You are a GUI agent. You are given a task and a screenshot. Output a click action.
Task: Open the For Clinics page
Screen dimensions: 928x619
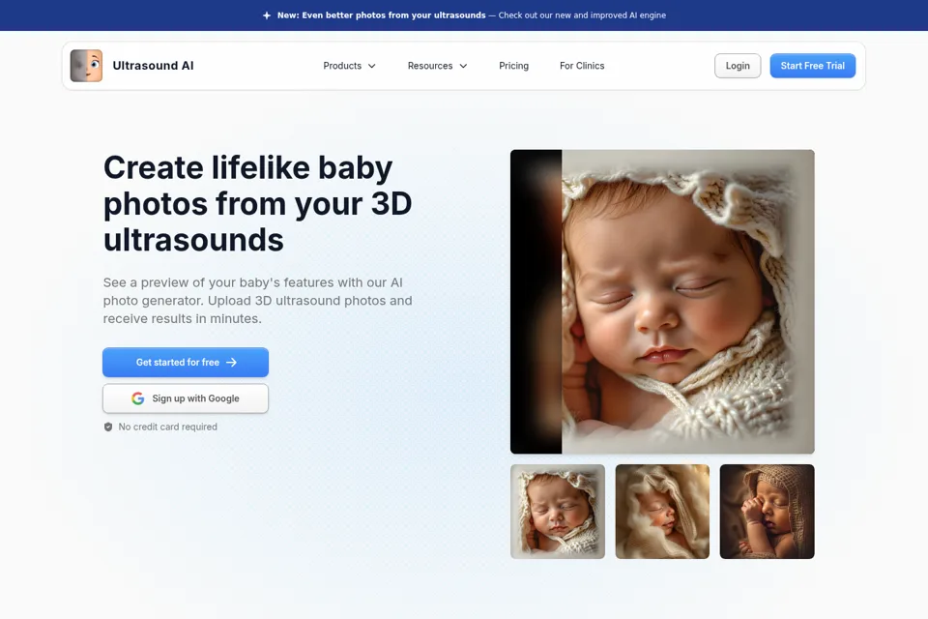click(582, 66)
